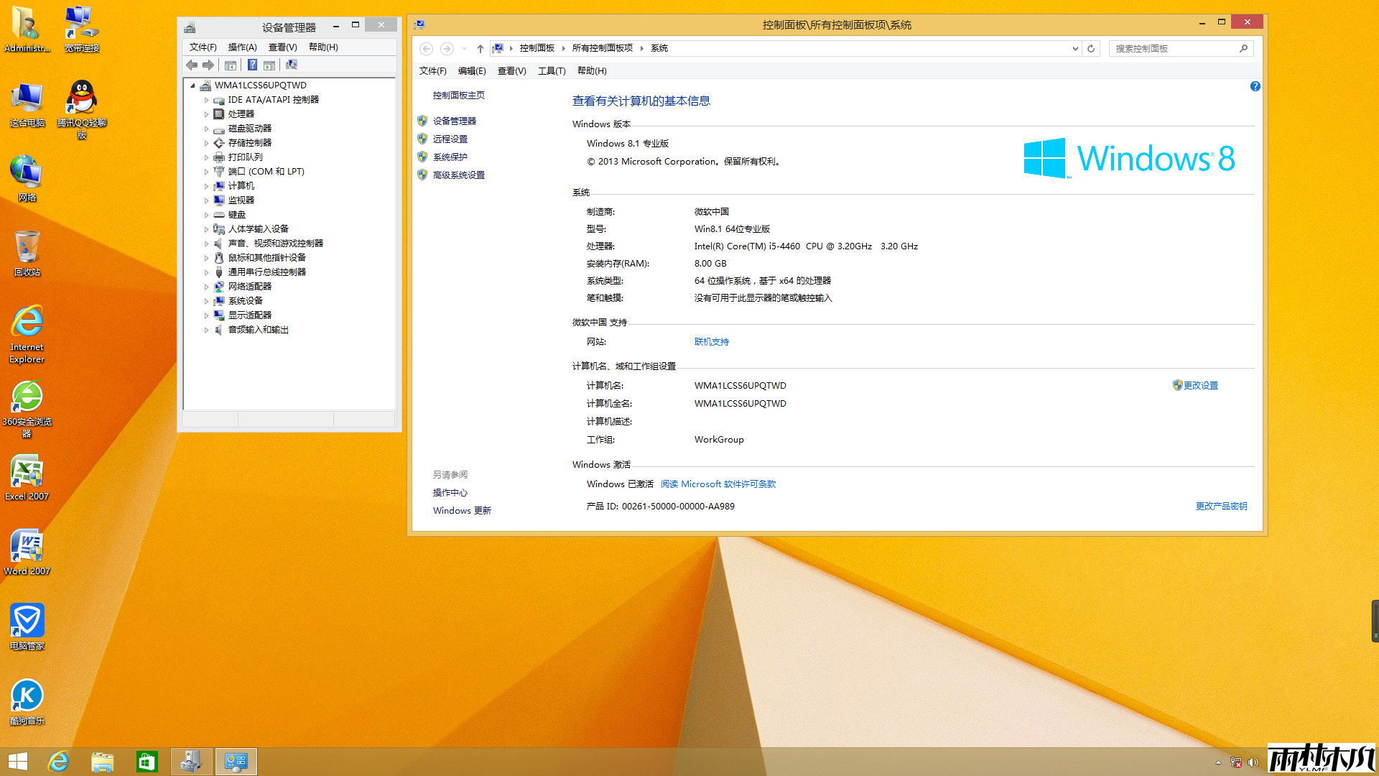The height and width of the screenshot is (776, 1379).
Task: Select 回收站 desktop icon
Action: pyautogui.click(x=27, y=252)
